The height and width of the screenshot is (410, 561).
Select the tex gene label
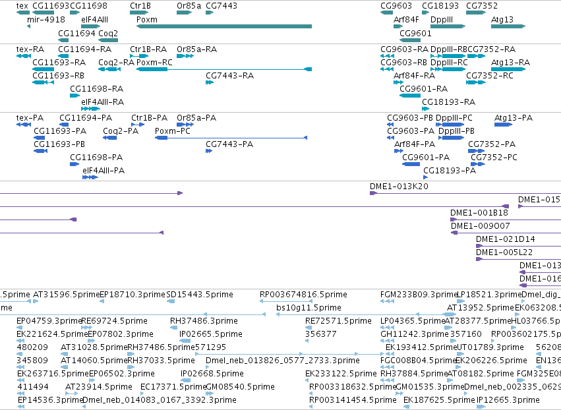pos(22,6)
